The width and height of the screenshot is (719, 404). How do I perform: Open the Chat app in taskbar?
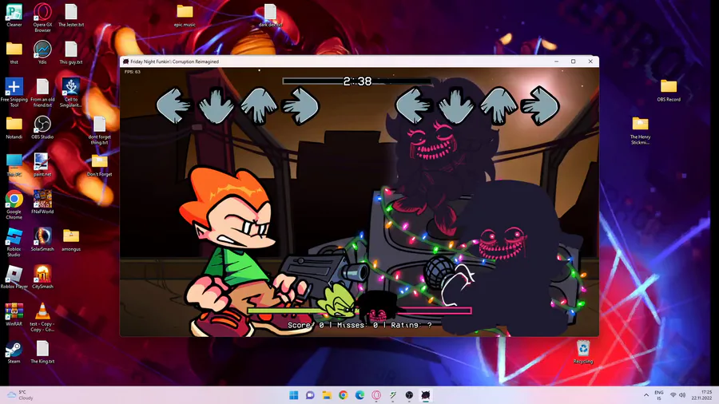310,395
